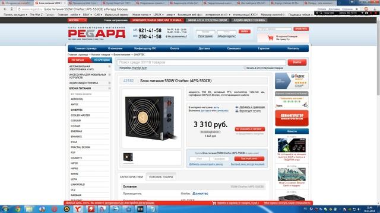The height and width of the screenshot is (213, 380).
Task: Select FRACTAL DESIGN brand in sidebar
Action: coord(81,147)
